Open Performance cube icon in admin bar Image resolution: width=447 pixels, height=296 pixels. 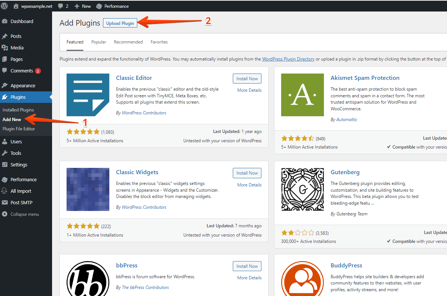pyautogui.click(x=99, y=6)
